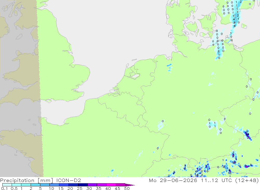The image size is (260, 190).
Task: Click the legend label '35'
Action: pyautogui.click(x=99, y=188)
